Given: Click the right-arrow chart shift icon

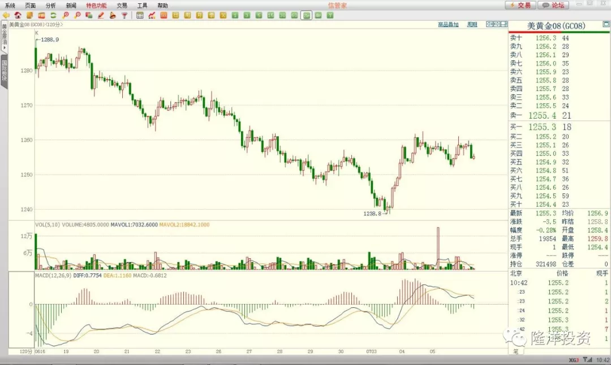Looking at the screenshot, I should [497, 24].
